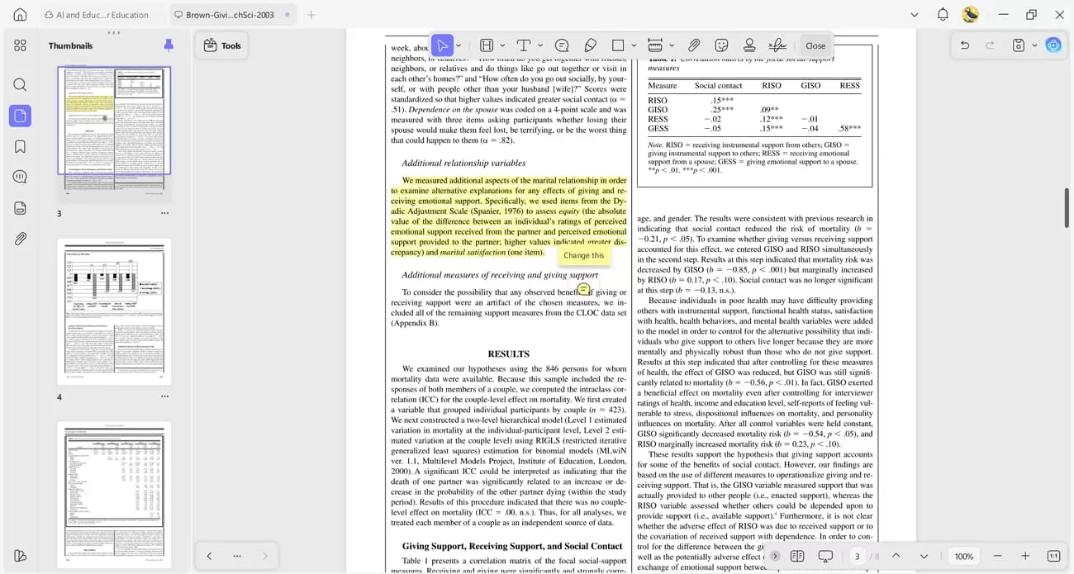Open the sticker annotation tool
The width and height of the screenshot is (1074, 574).
pyautogui.click(x=719, y=45)
